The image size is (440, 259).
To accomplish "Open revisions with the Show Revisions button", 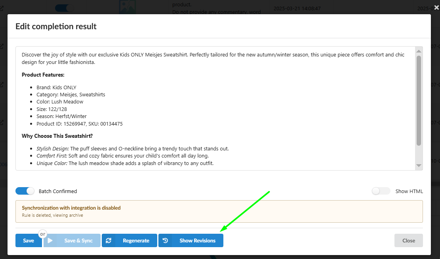I will (x=191, y=240).
